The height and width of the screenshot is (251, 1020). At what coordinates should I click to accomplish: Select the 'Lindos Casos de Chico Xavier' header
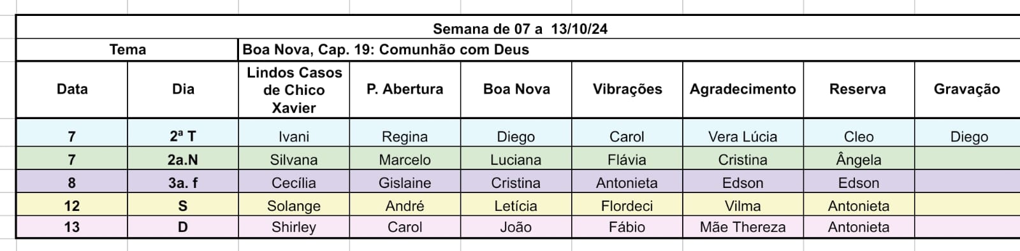tap(294, 89)
